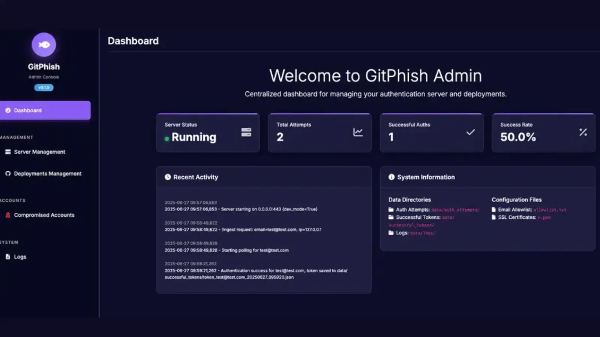Navigate to Deployments Management
The width and height of the screenshot is (600, 337).
coord(48,173)
